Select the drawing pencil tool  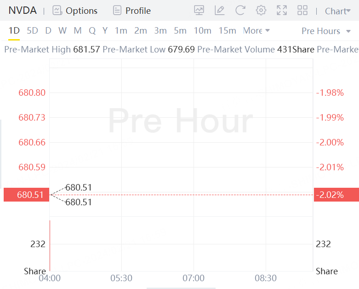point(220,11)
